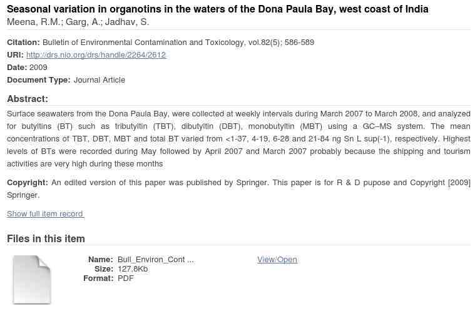Click the Files in this item heading
The width and height of the screenshot is (475, 311).
point(46,238)
